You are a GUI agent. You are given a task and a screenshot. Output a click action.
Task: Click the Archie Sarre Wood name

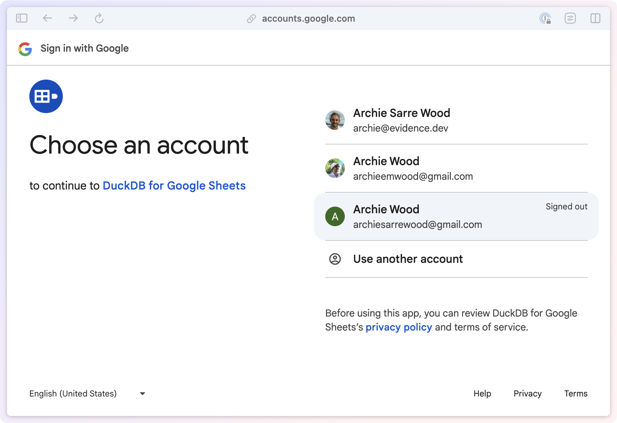[x=402, y=113]
